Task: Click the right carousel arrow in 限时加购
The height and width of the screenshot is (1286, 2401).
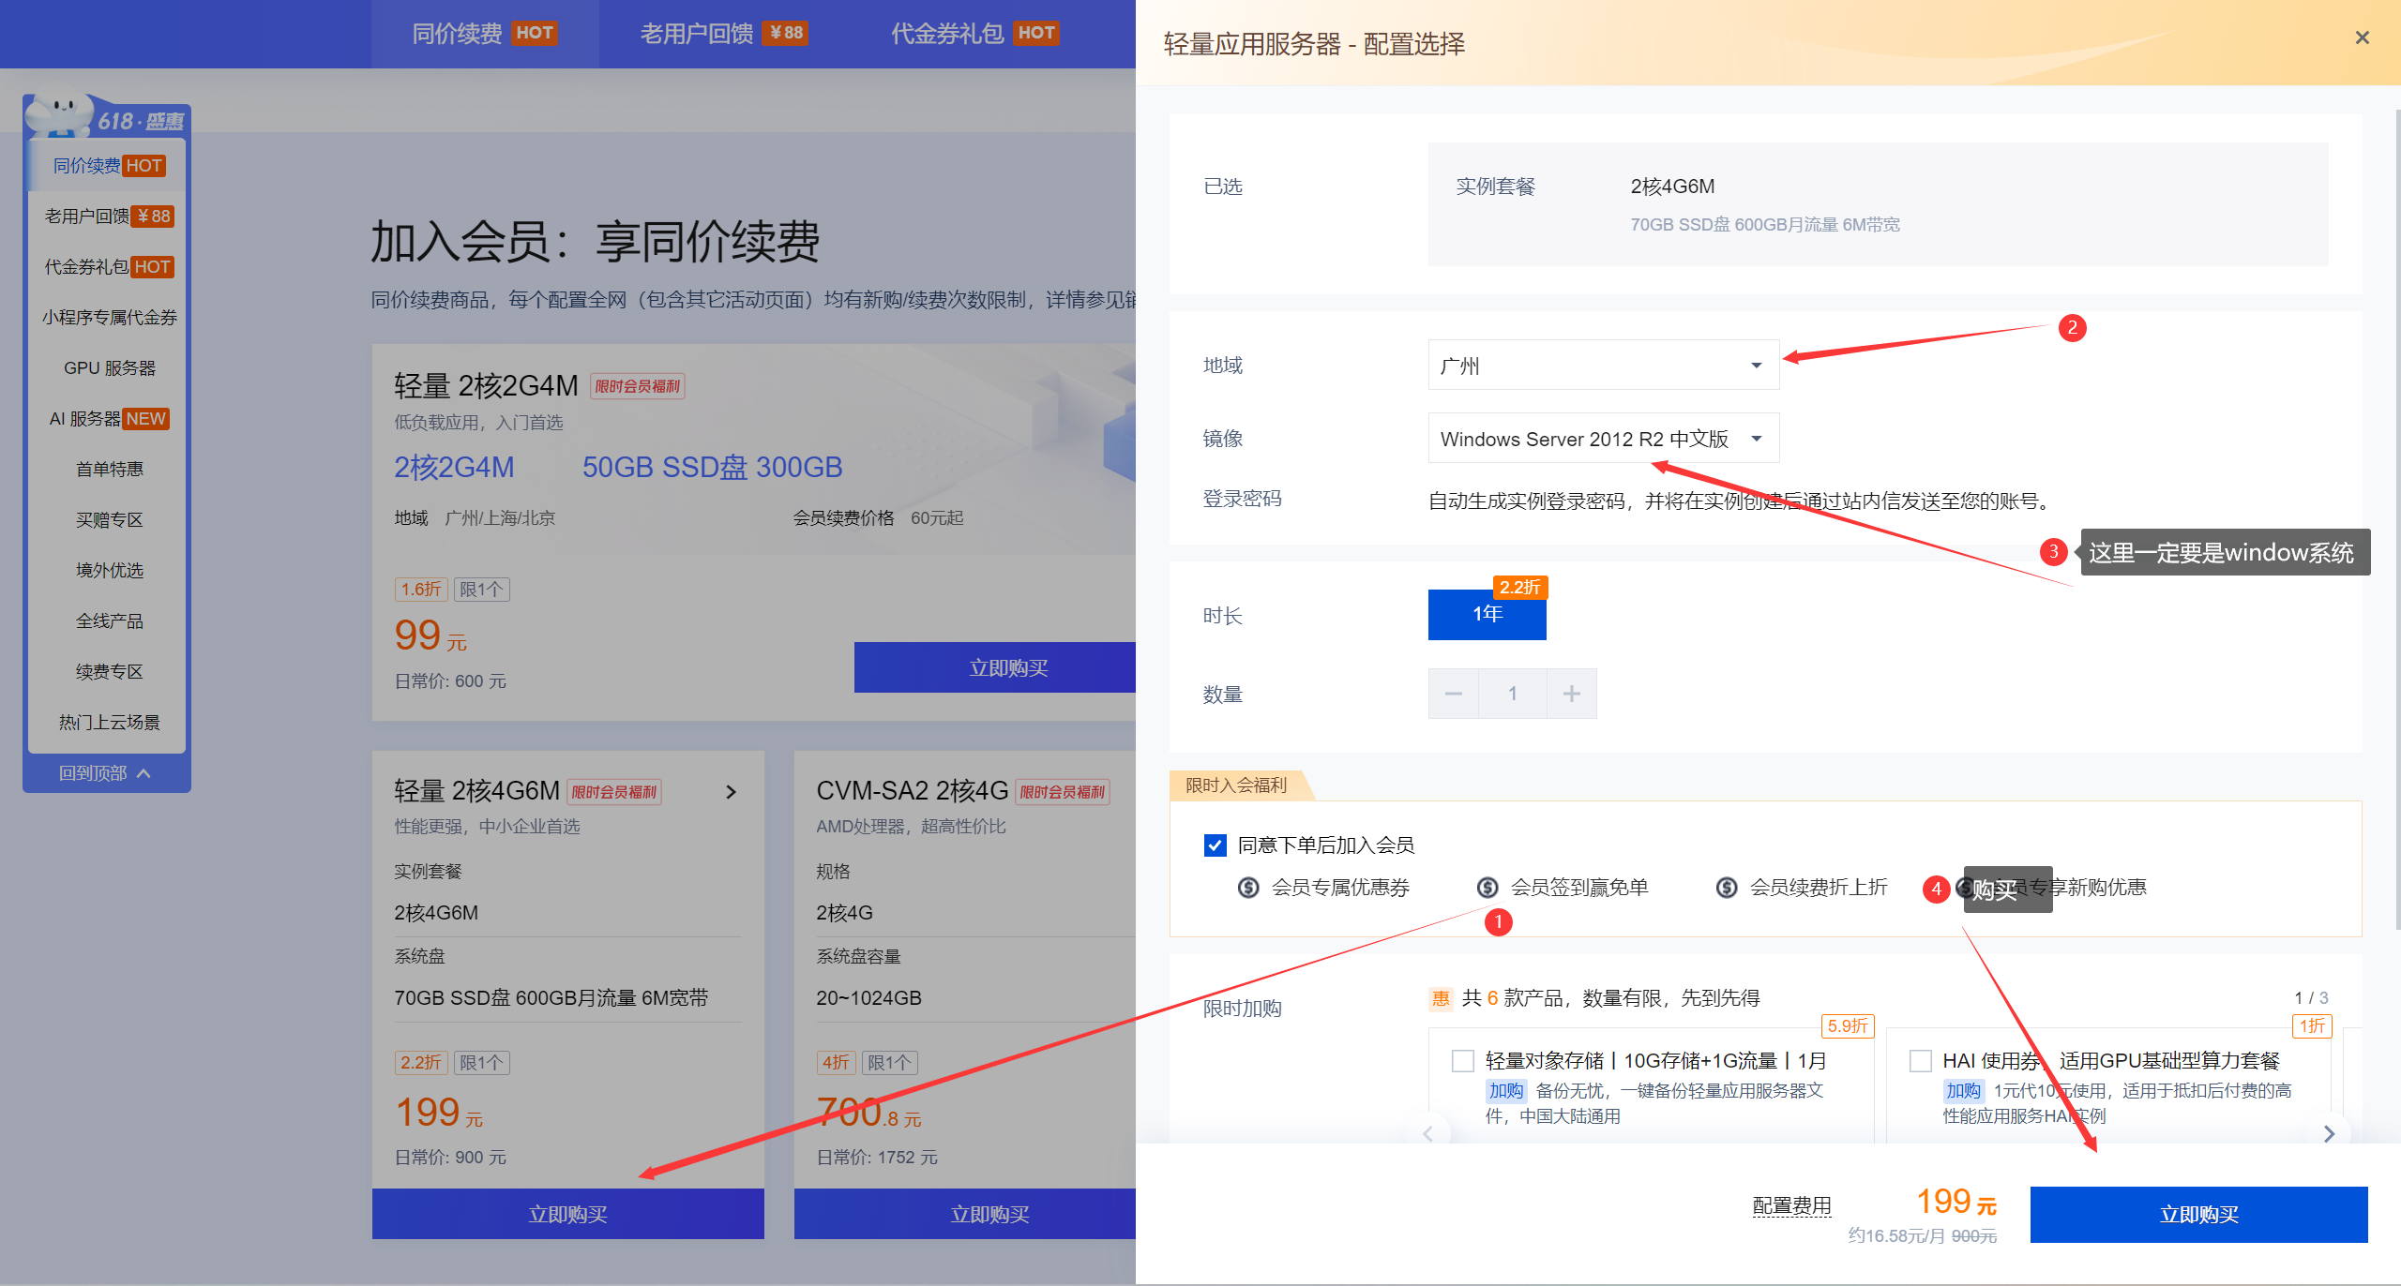Action: tap(2330, 1133)
